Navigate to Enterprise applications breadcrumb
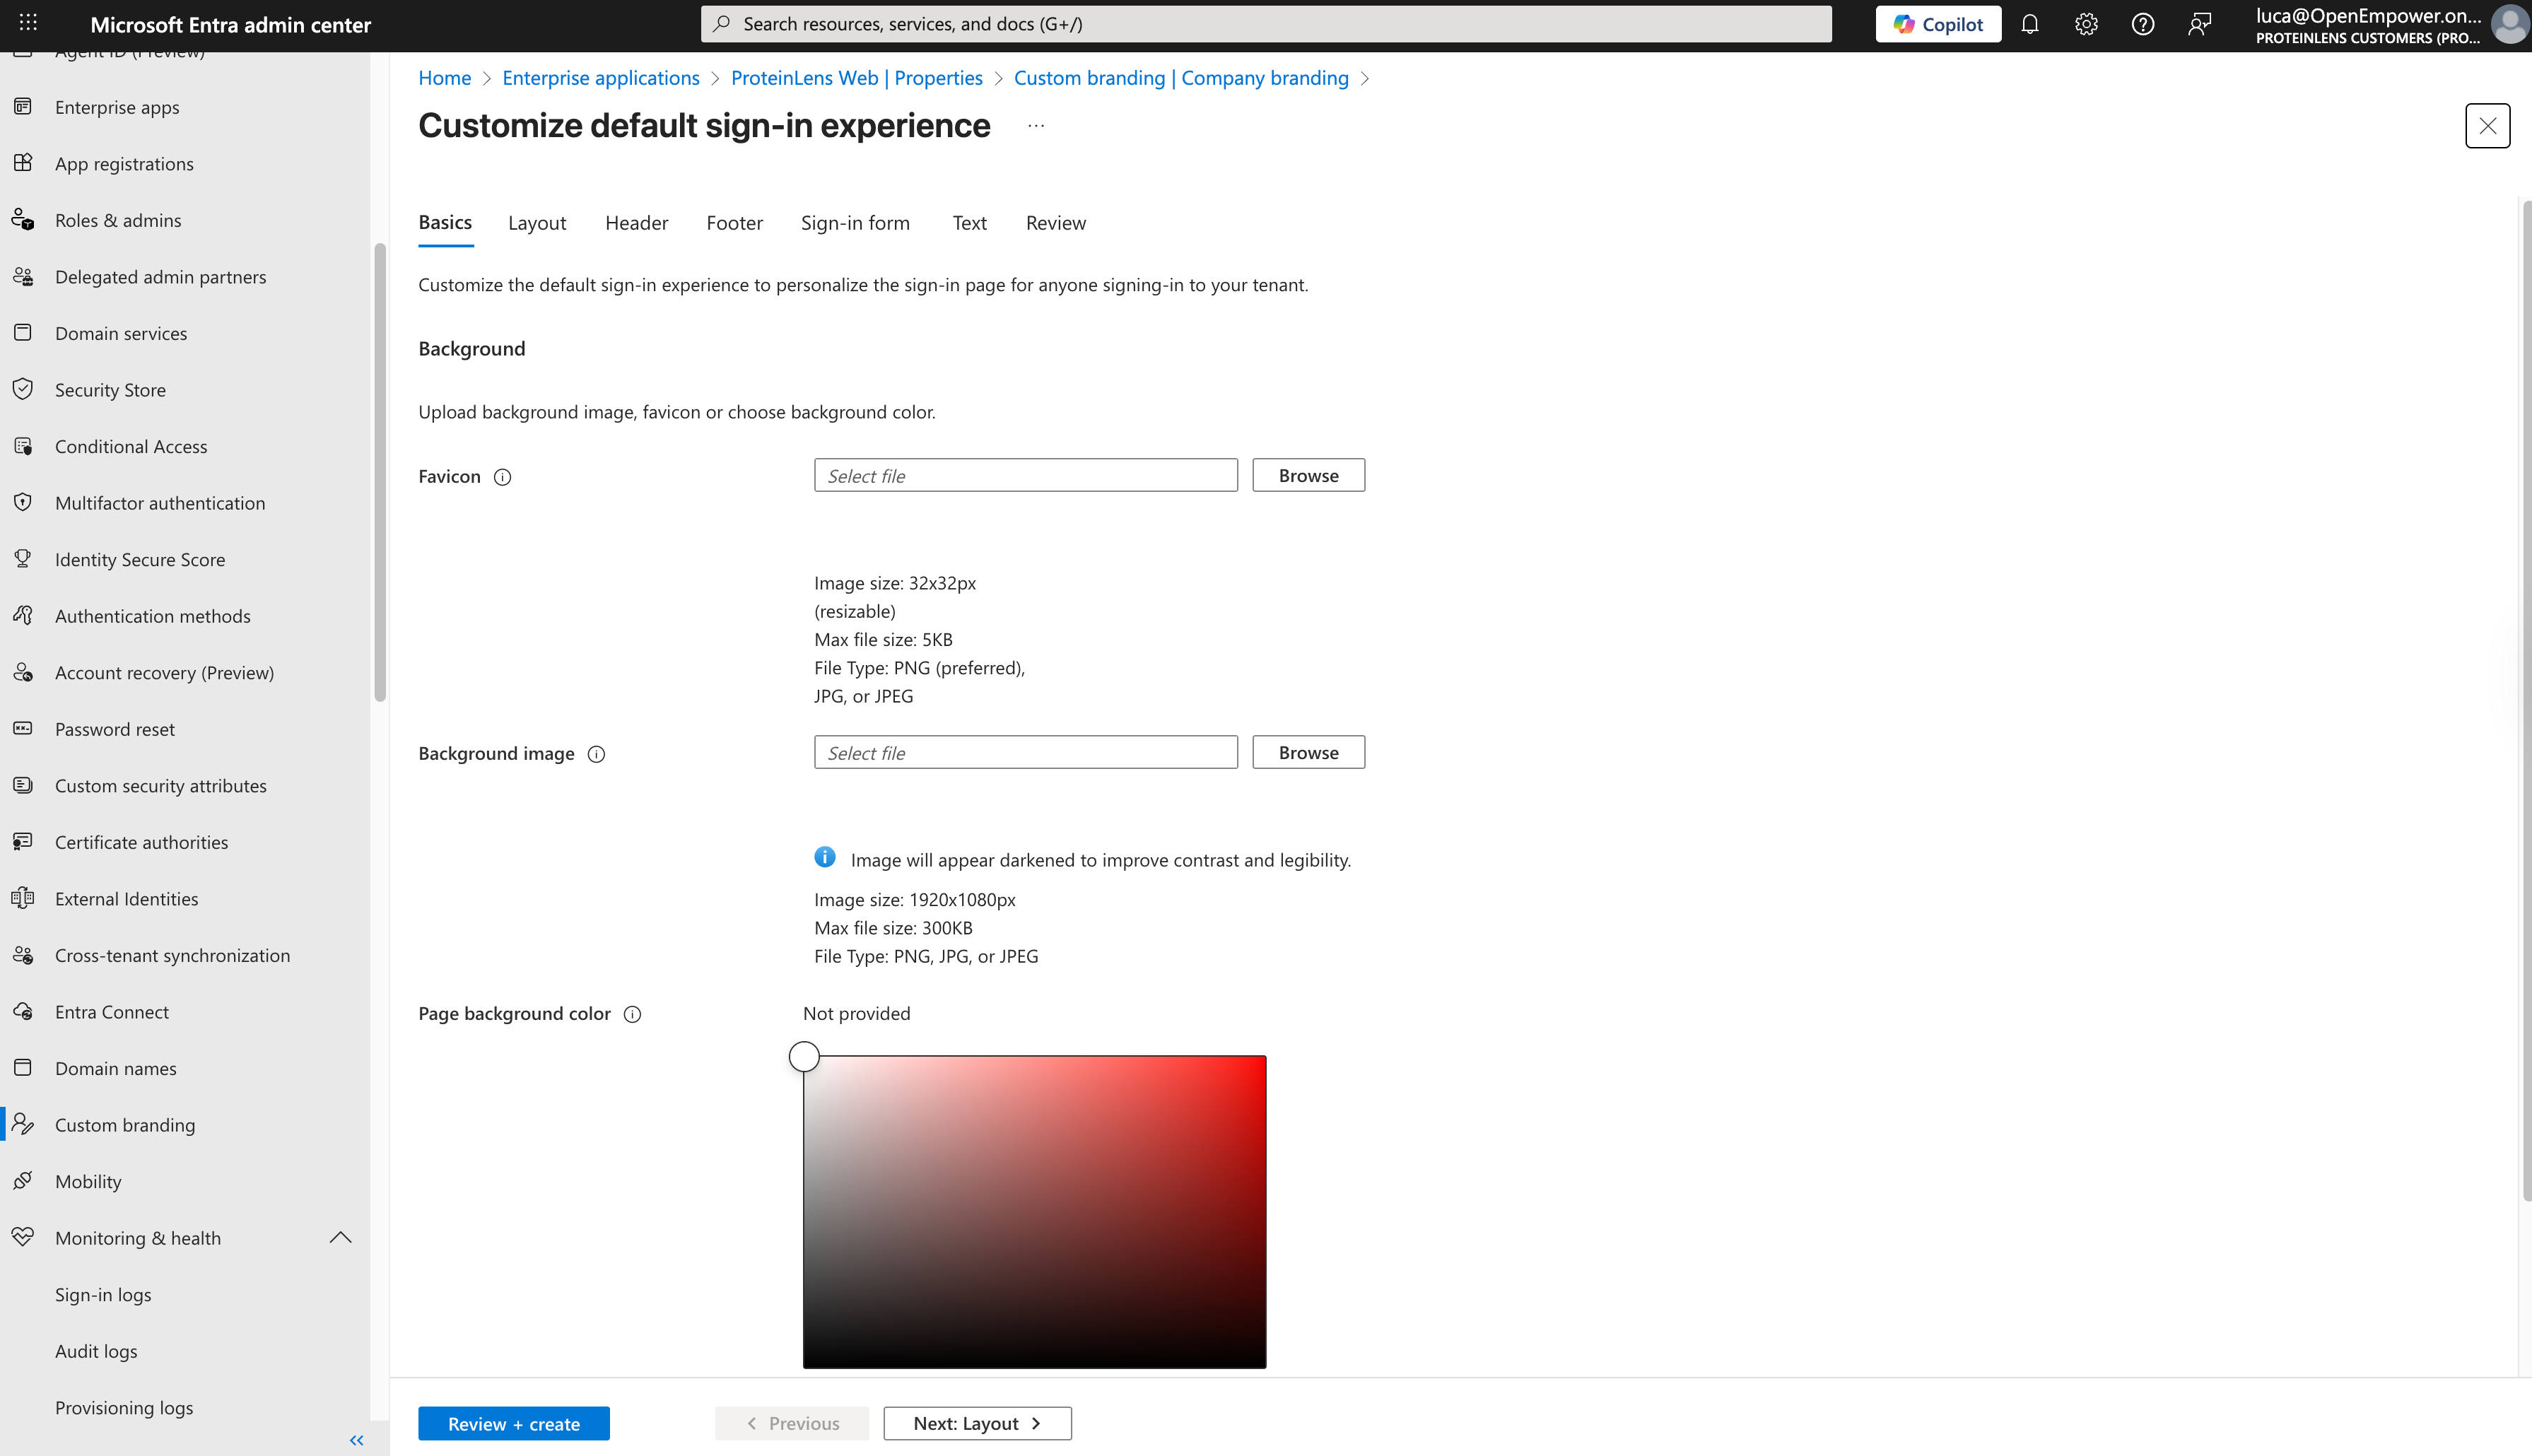 click(x=601, y=77)
